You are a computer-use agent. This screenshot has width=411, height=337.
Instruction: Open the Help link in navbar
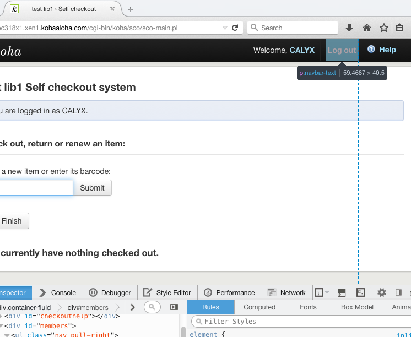coord(382,50)
